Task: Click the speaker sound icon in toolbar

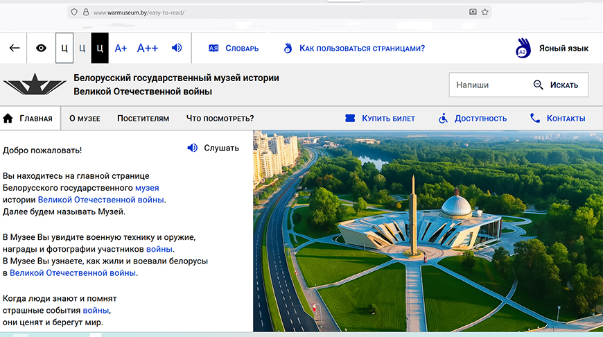Action: coord(177,48)
